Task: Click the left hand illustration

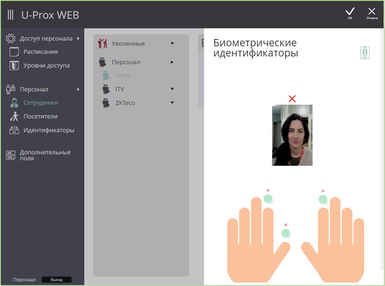Action: tap(258, 240)
